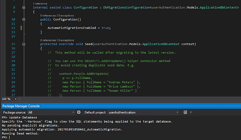Image resolution: width=241 pixels, height=140 pixels.
Task: Click '0 references' above Configuration() constructor
Action: tap(48, 15)
